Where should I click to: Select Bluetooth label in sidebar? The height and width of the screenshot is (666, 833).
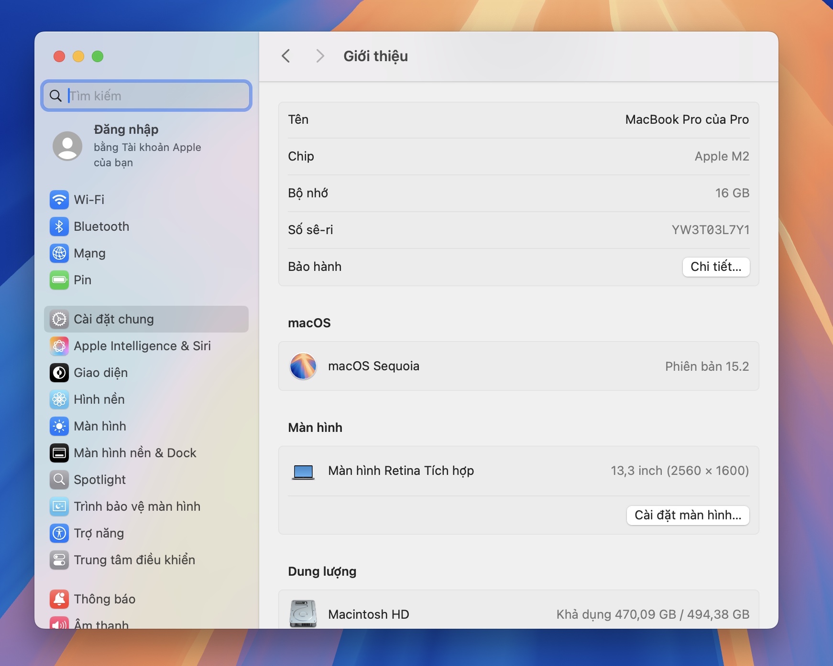click(101, 226)
